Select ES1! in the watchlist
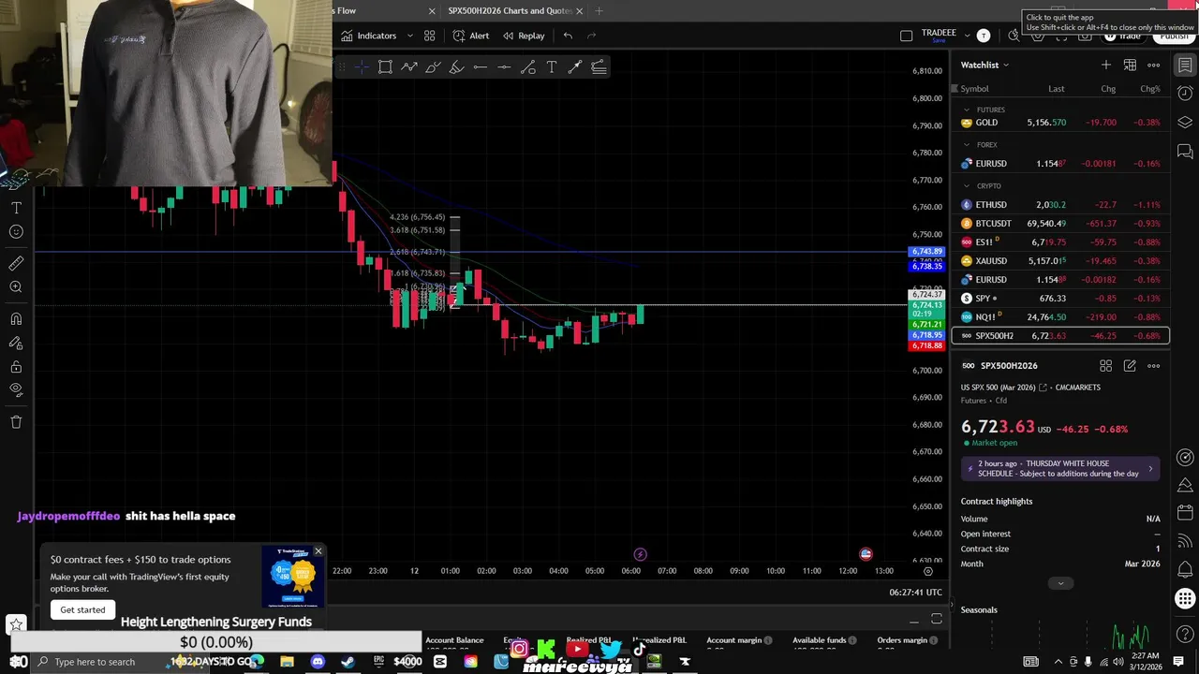The width and height of the screenshot is (1199, 674). [x=1060, y=242]
